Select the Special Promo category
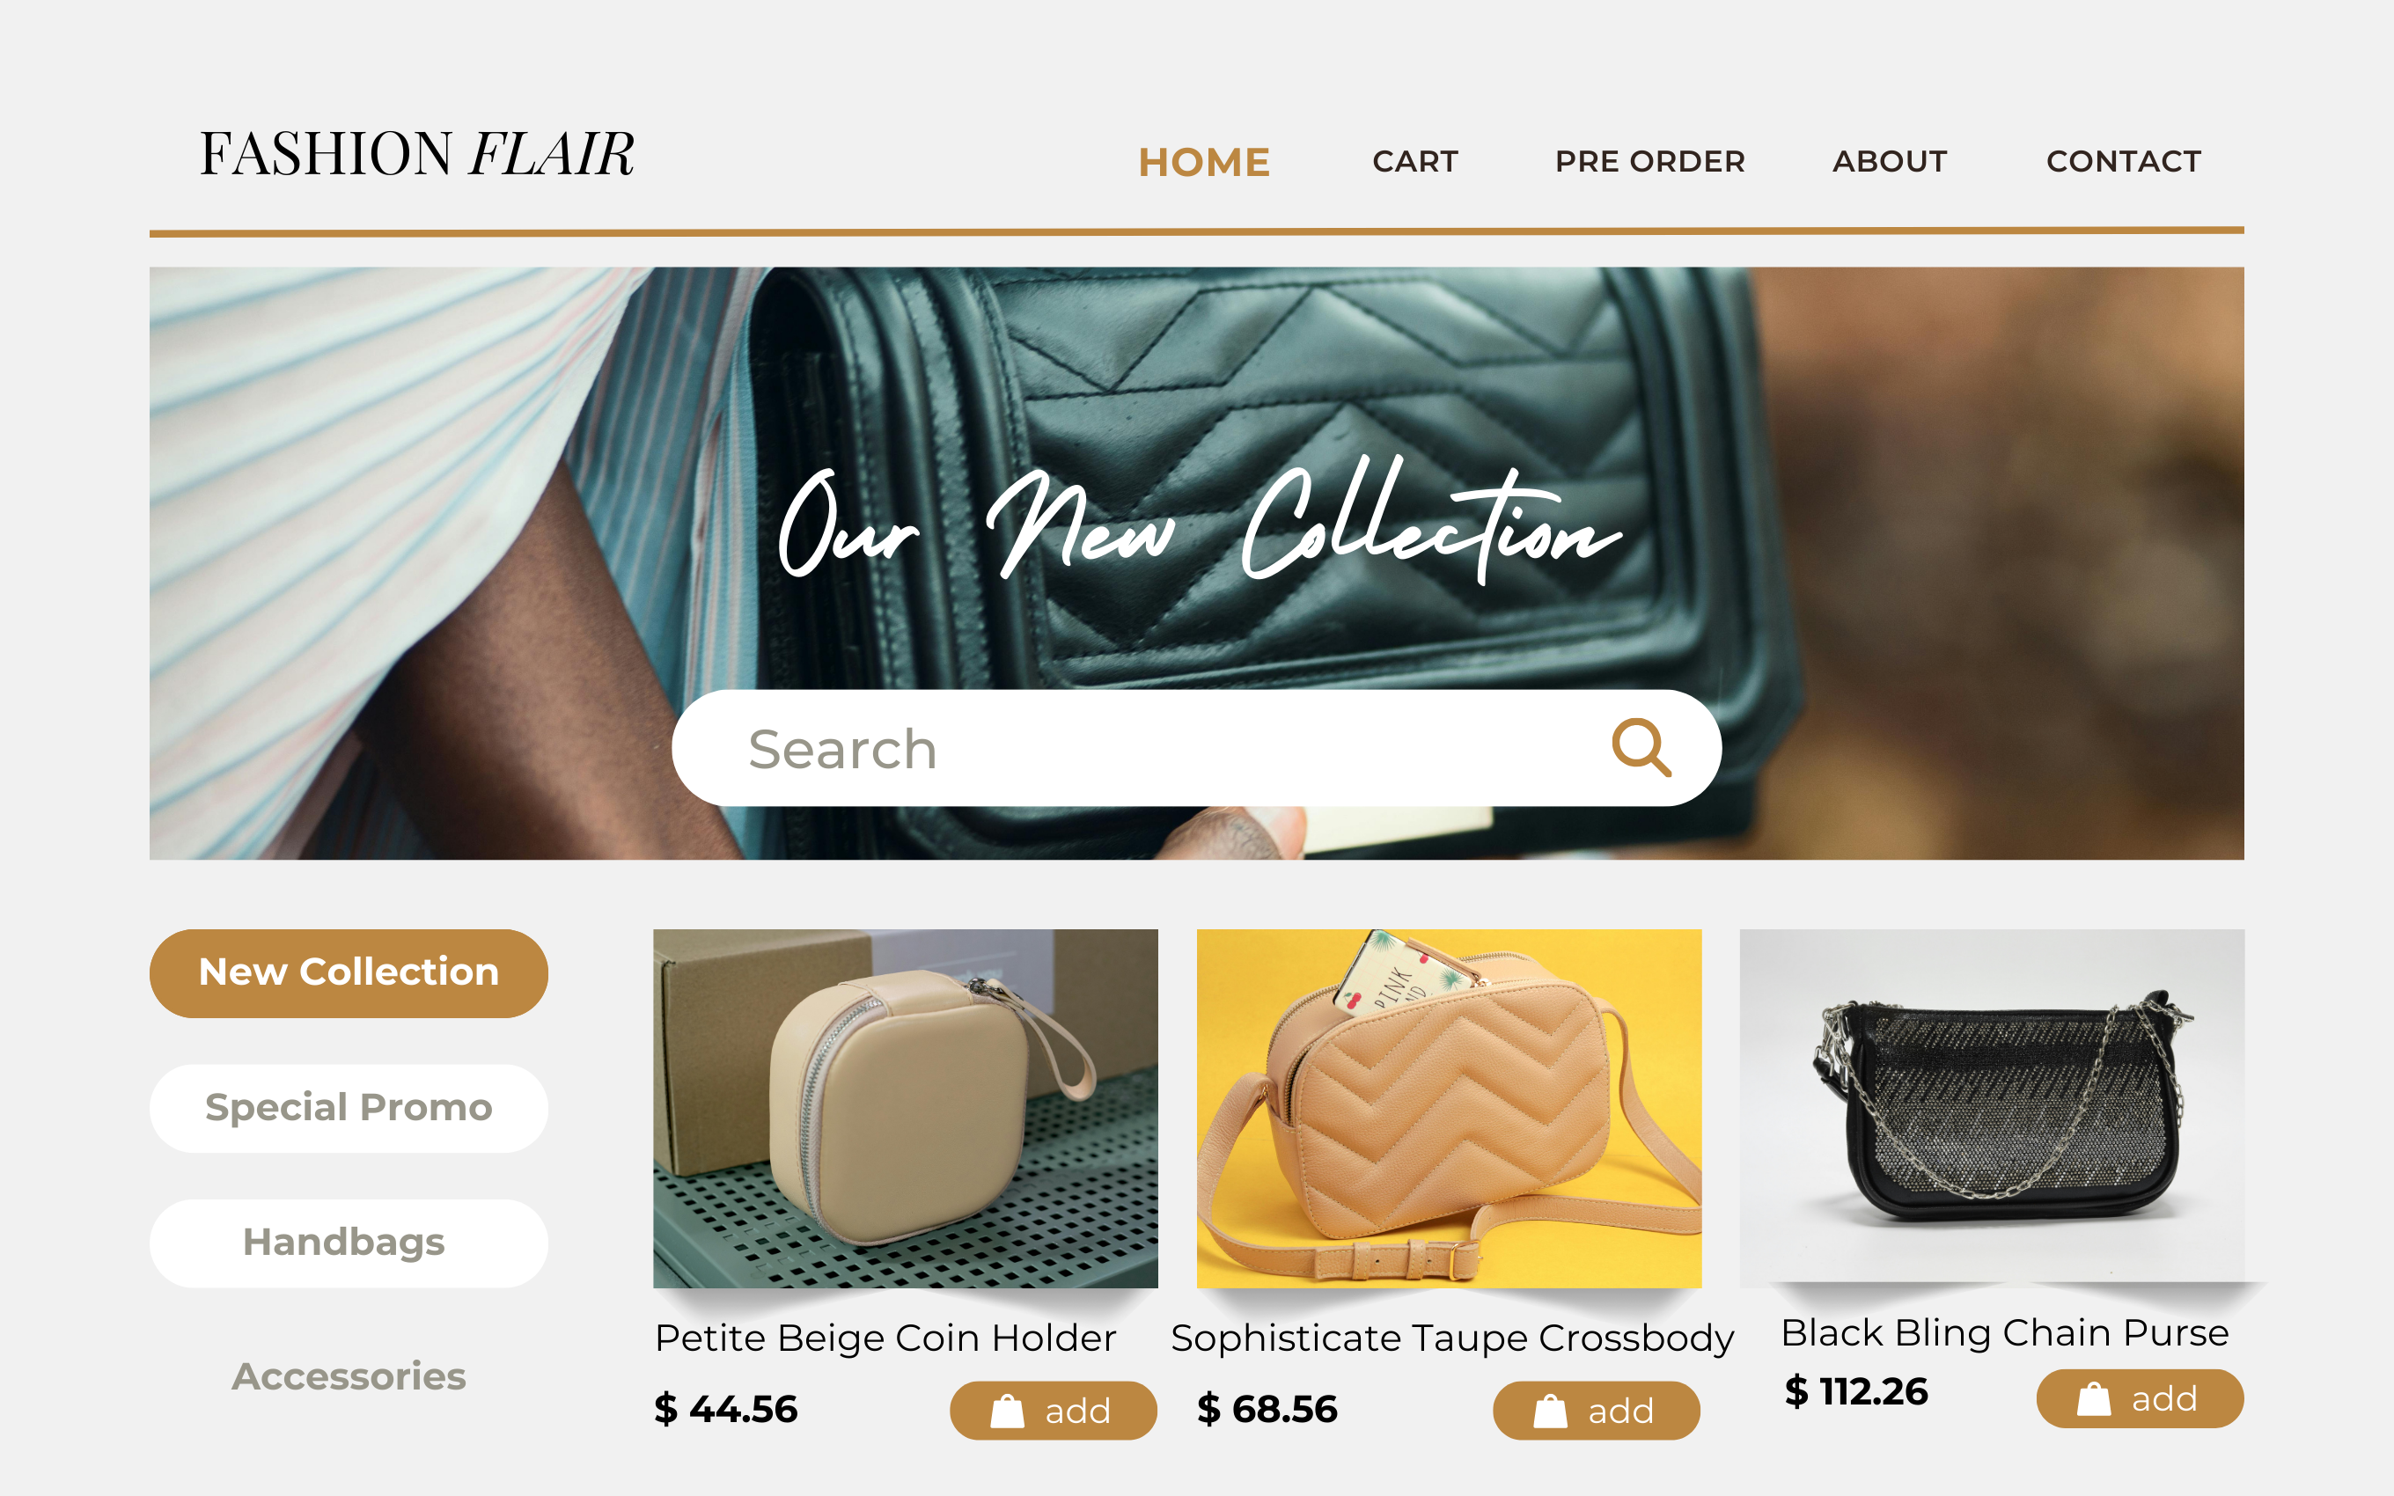Screen dimensions: 2394x1496 tap(349, 1108)
